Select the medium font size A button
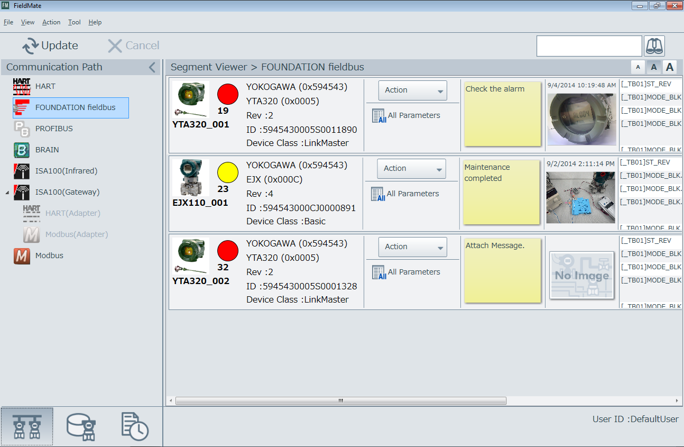684x447 pixels. (654, 67)
